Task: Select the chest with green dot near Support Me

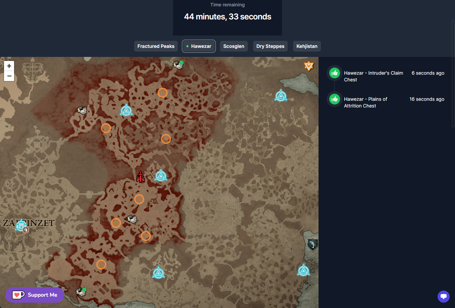Action: click(81, 292)
